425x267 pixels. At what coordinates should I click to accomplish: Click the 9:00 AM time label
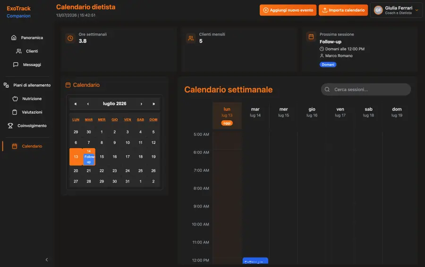pyautogui.click(x=201, y=206)
